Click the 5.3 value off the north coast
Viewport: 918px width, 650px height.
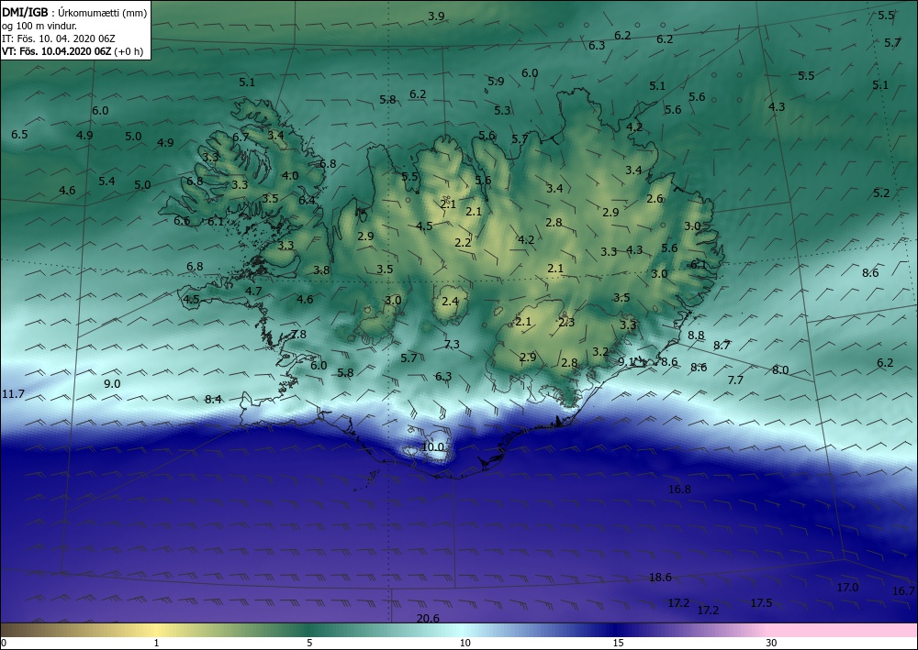point(502,111)
